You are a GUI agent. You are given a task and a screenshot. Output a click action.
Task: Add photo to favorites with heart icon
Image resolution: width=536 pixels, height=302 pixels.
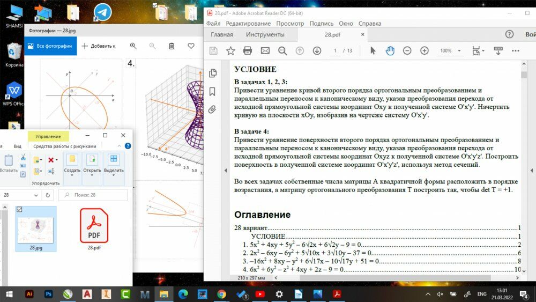click(x=191, y=46)
